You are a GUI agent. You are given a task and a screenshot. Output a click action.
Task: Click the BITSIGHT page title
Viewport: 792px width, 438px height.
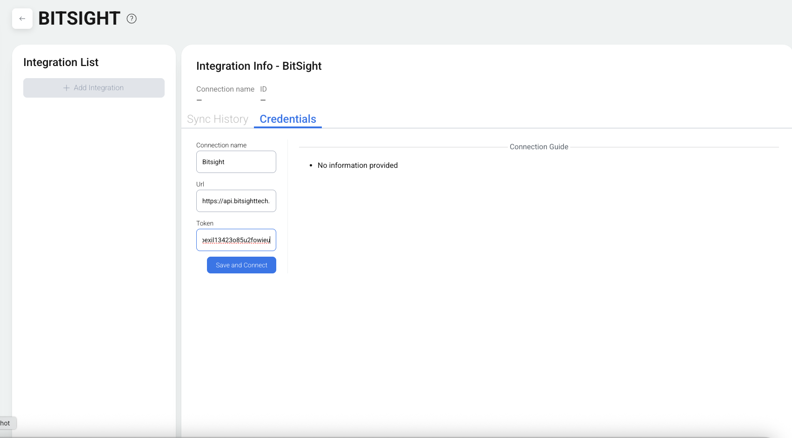coord(79,19)
